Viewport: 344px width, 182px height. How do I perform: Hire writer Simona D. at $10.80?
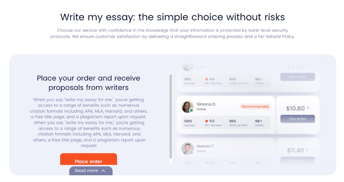tap(298, 119)
